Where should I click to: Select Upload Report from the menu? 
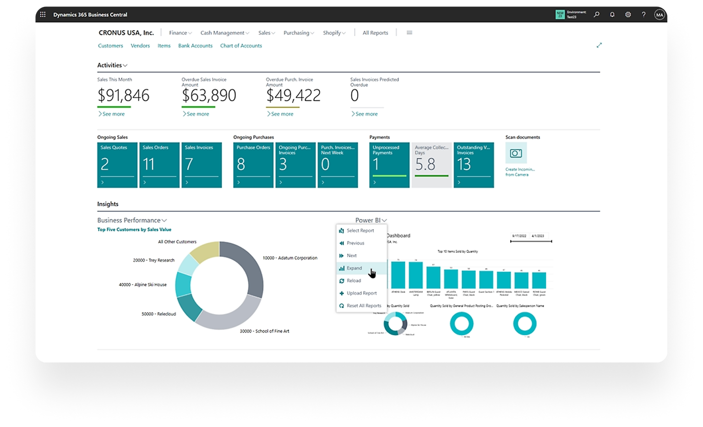coord(361,293)
